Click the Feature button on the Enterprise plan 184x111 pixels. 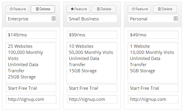click(17, 9)
